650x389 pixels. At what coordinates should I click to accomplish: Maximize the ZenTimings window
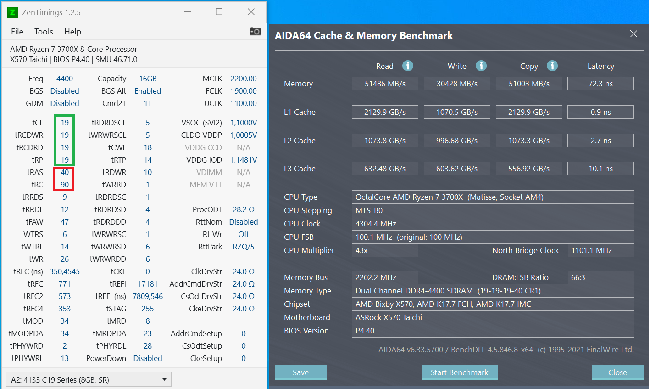[x=219, y=12]
